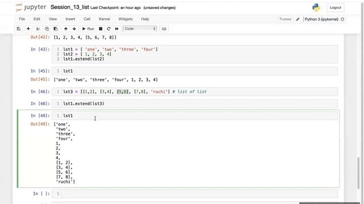The height and width of the screenshot is (204, 364).
Task: Paste cells below icon
Action: (56, 29)
